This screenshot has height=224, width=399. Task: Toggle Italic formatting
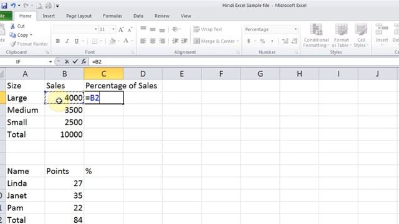tap(67, 41)
